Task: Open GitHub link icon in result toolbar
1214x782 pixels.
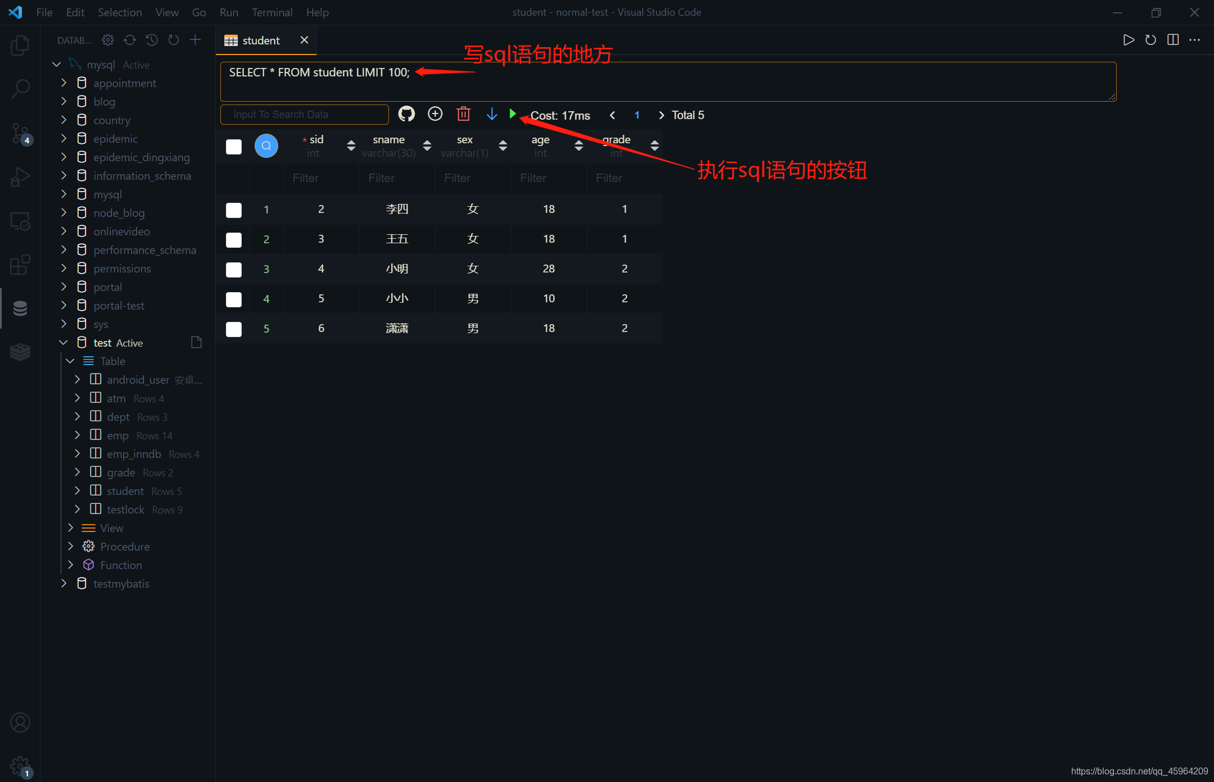Action: [x=406, y=114]
